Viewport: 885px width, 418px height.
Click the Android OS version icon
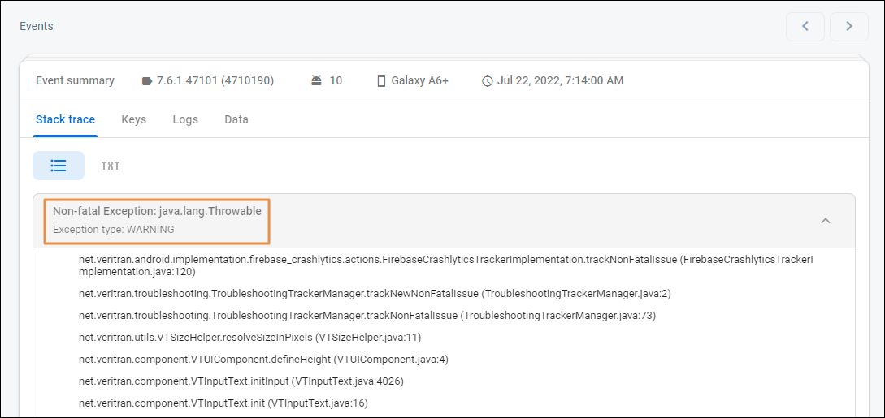(316, 81)
